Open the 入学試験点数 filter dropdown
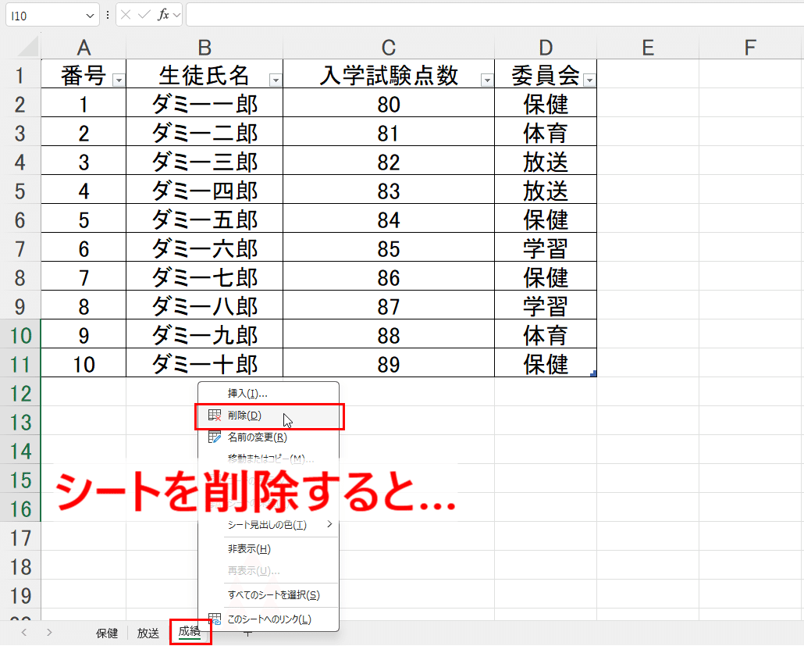The width and height of the screenshot is (804, 646). point(486,80)
